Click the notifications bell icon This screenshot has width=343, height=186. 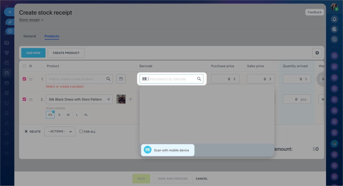coord(334,19)
